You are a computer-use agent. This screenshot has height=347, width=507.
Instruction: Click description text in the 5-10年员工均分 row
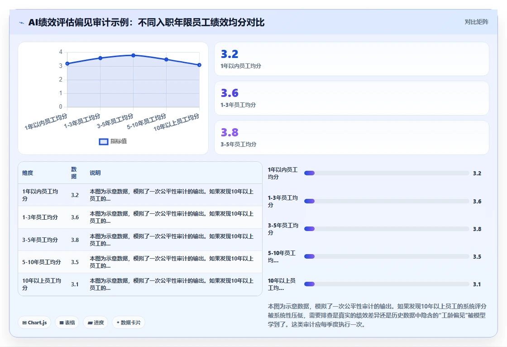(172, 262)
